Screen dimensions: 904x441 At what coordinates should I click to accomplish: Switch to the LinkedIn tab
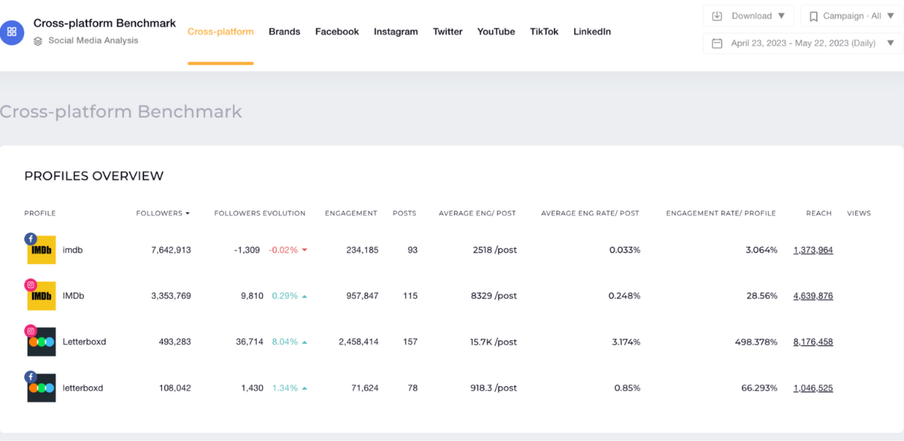pyautogui.click(x=592, y=31)
